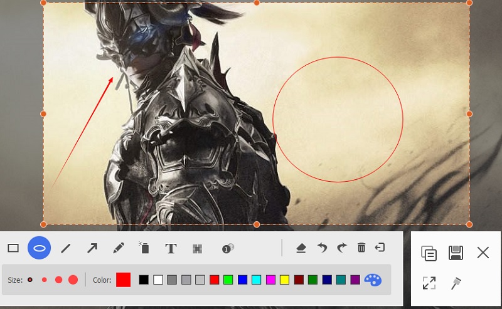Click the bottom-left selection corner handle

[43, 224]
